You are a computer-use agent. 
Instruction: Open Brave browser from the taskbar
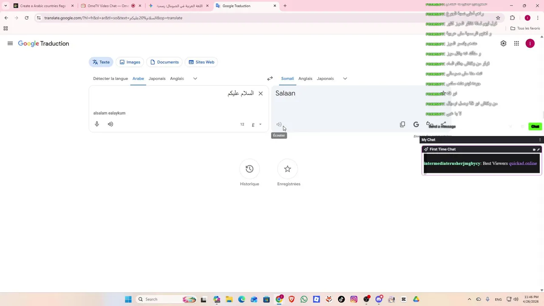click(x=292, y=299)
